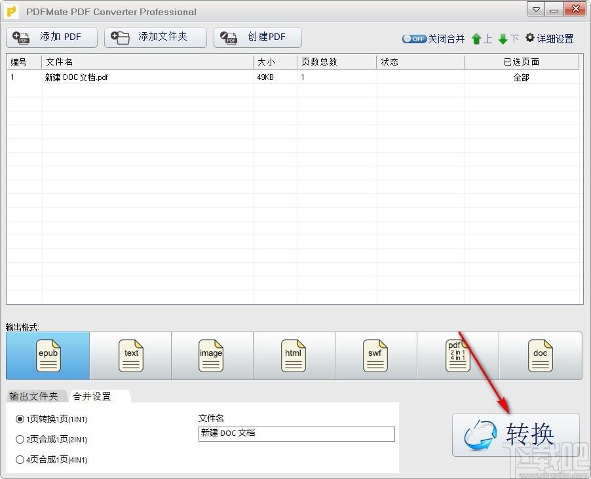Toggle the merge OFF switch

(x=414, y=39)
